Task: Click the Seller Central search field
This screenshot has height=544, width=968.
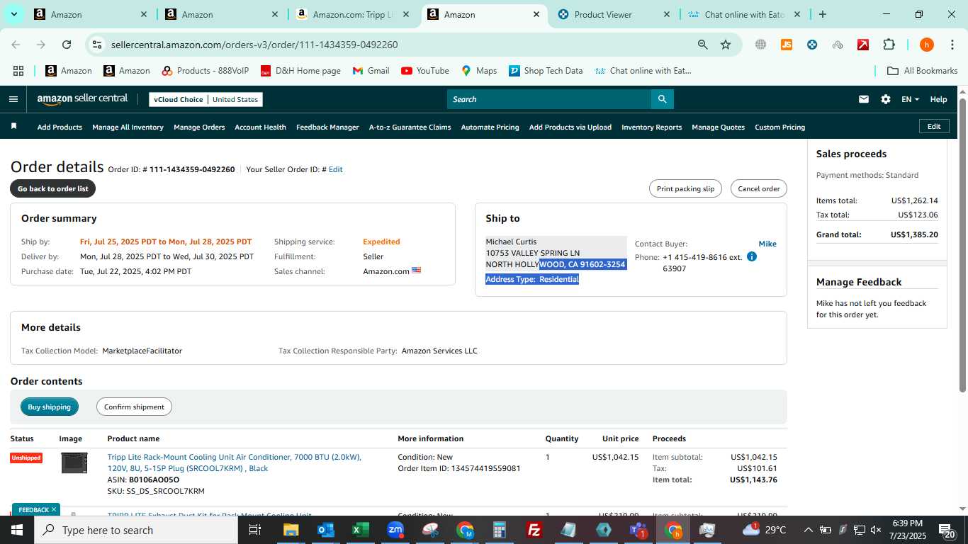Action: [549, 99]
